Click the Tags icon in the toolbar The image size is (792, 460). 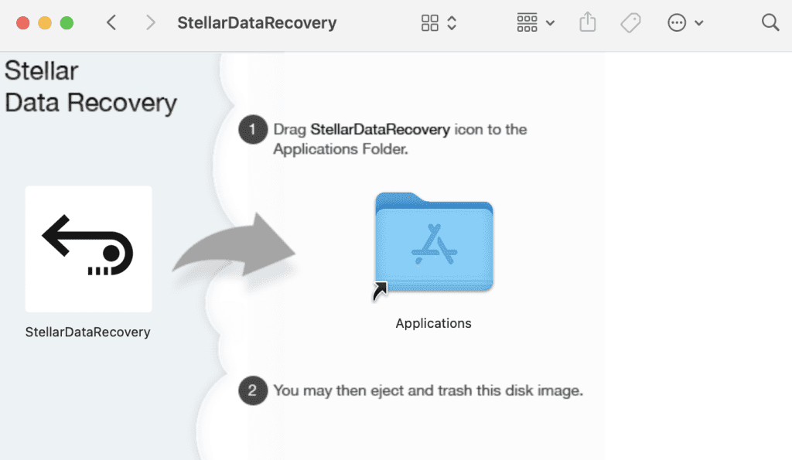click(630, 22)
